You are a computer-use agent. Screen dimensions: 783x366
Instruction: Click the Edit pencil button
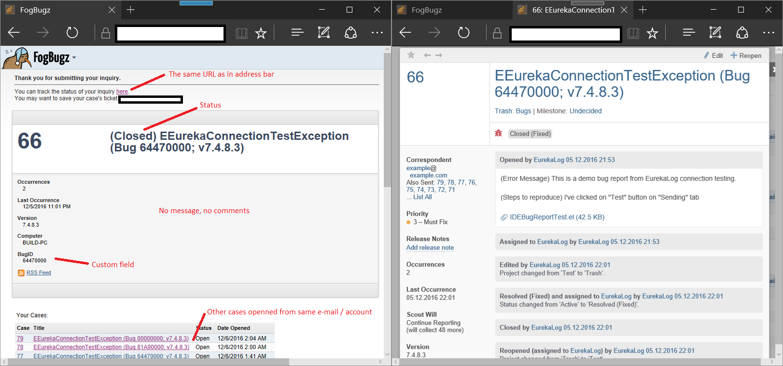click(713, 55)
